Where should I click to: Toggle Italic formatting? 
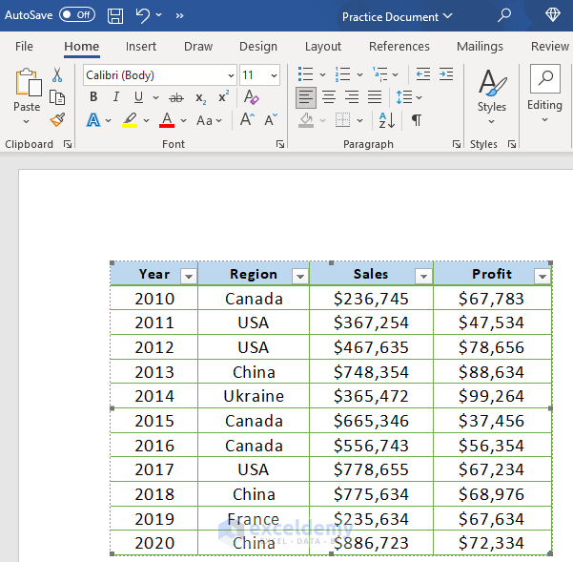tap(116, 97)
